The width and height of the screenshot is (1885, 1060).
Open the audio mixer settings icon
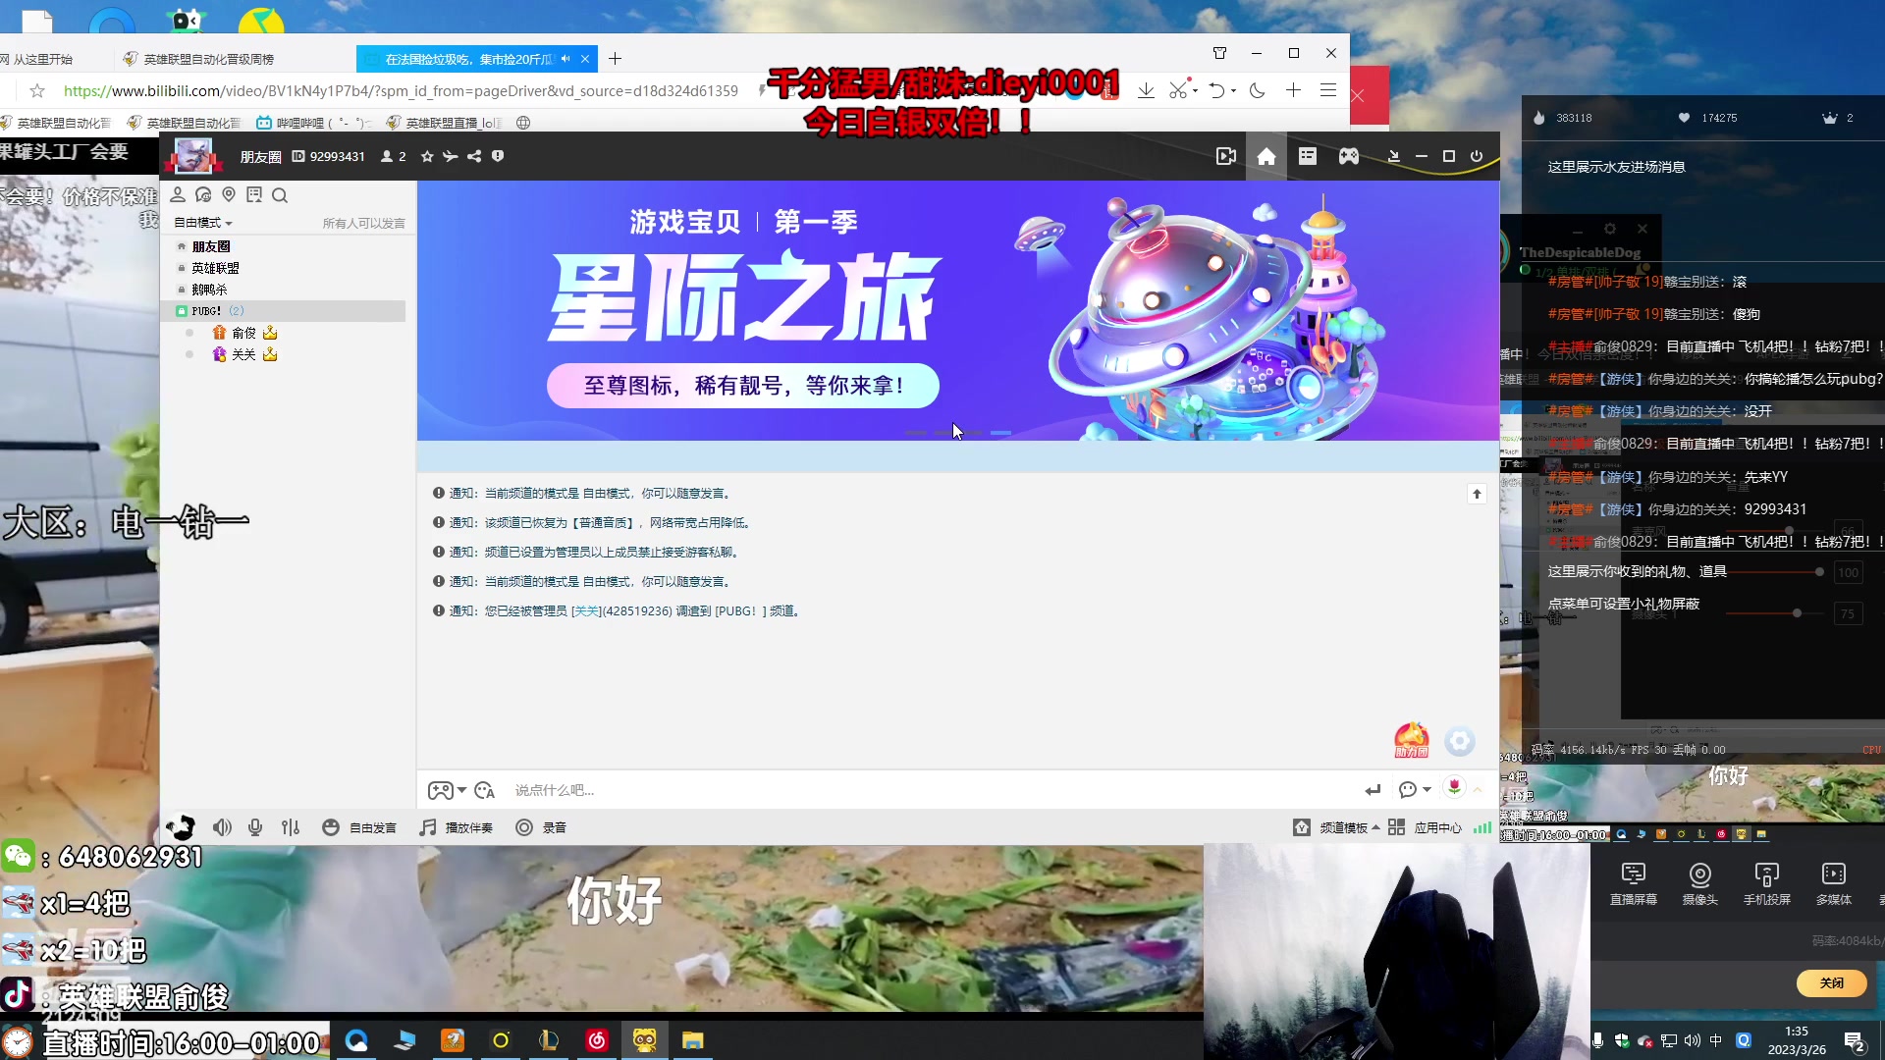(x=291, y=827)
